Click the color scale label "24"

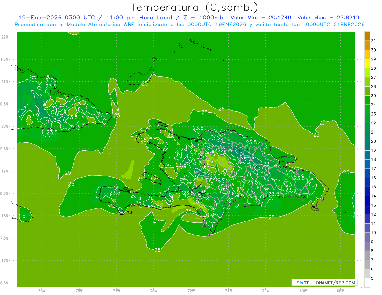pyautogui.click(x=374, y=105)
